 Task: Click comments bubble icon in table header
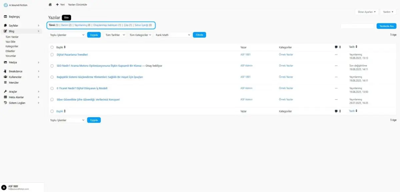tap(336, 47)
